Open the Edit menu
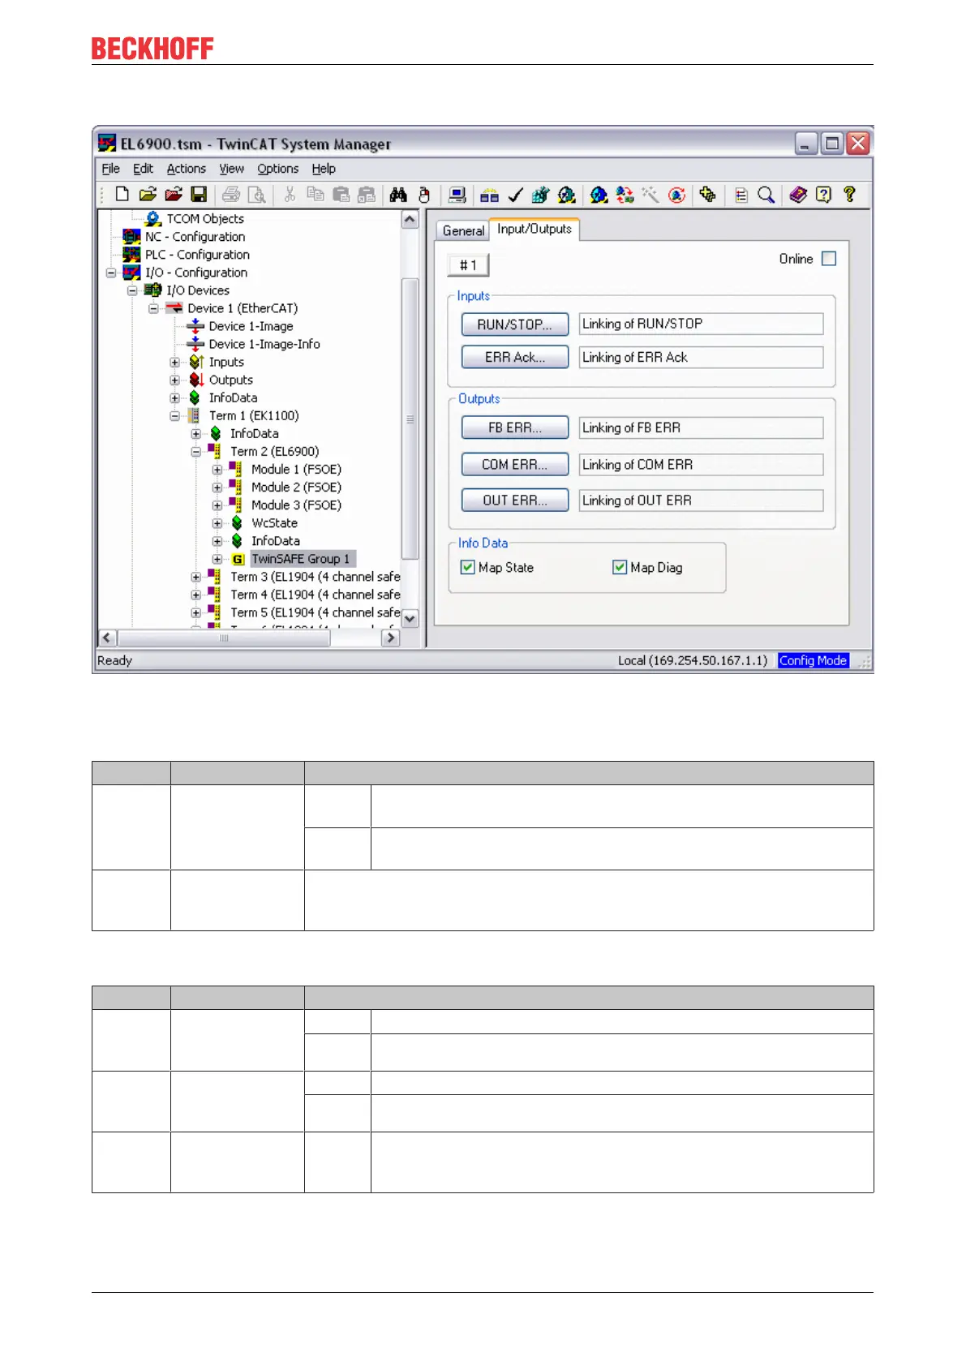This screenshot has width=966, height=1366. tap(143, 169)
